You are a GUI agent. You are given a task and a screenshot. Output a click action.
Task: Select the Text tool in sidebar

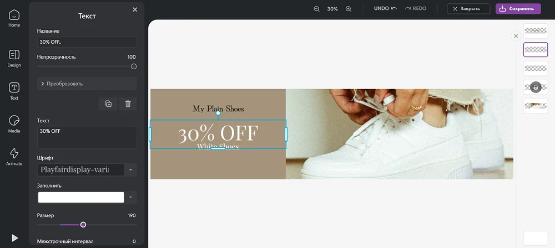(14, 91)
